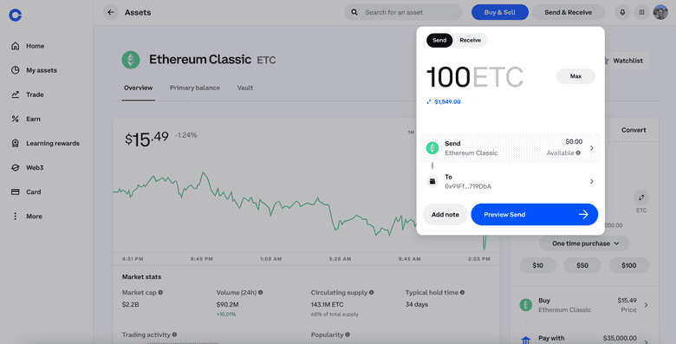676x344 pixels.
Task: Click the Home icon in sidebar
Action: click(x=15, y=46)
